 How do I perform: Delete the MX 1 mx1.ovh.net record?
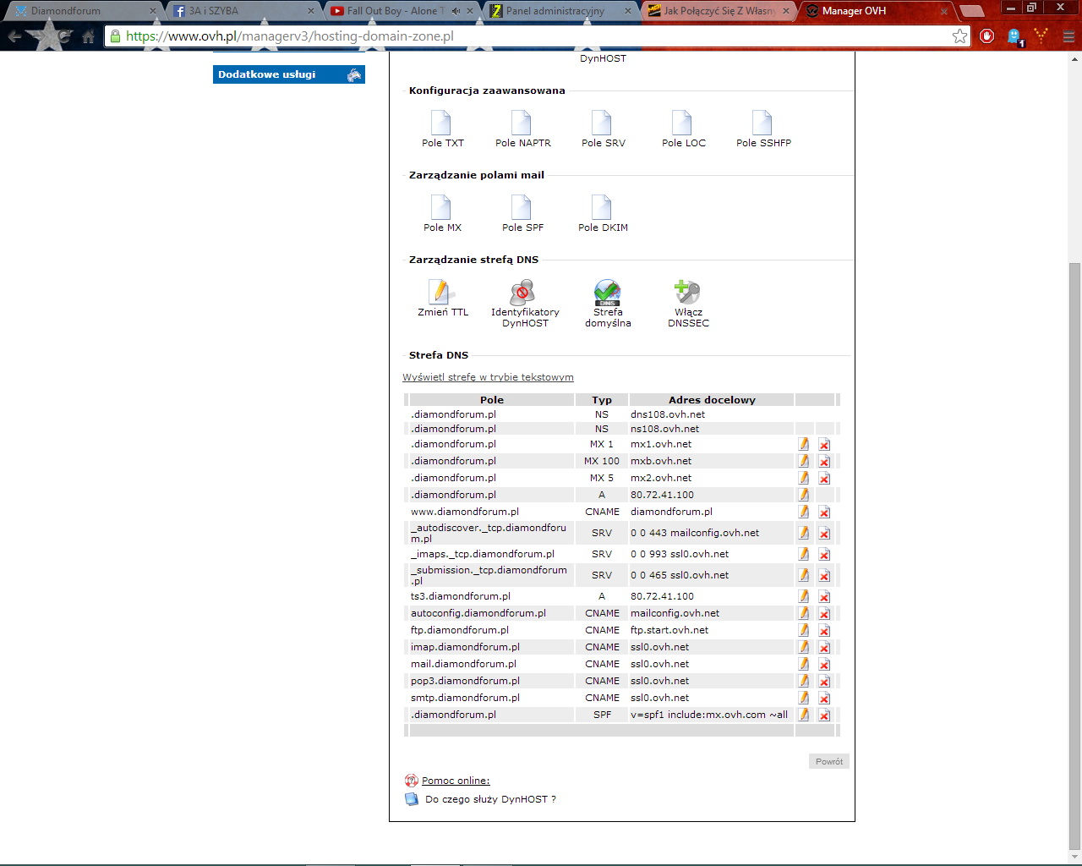[824, 445]
